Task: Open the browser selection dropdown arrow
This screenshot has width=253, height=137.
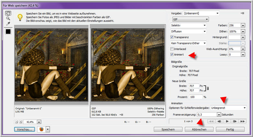Action: pyautogui.click(x=48, y=129)
